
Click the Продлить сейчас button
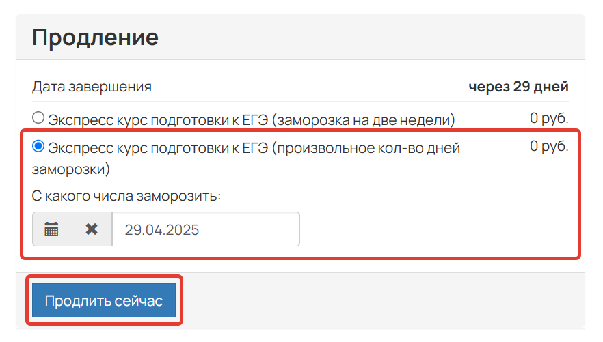point(104,300)
